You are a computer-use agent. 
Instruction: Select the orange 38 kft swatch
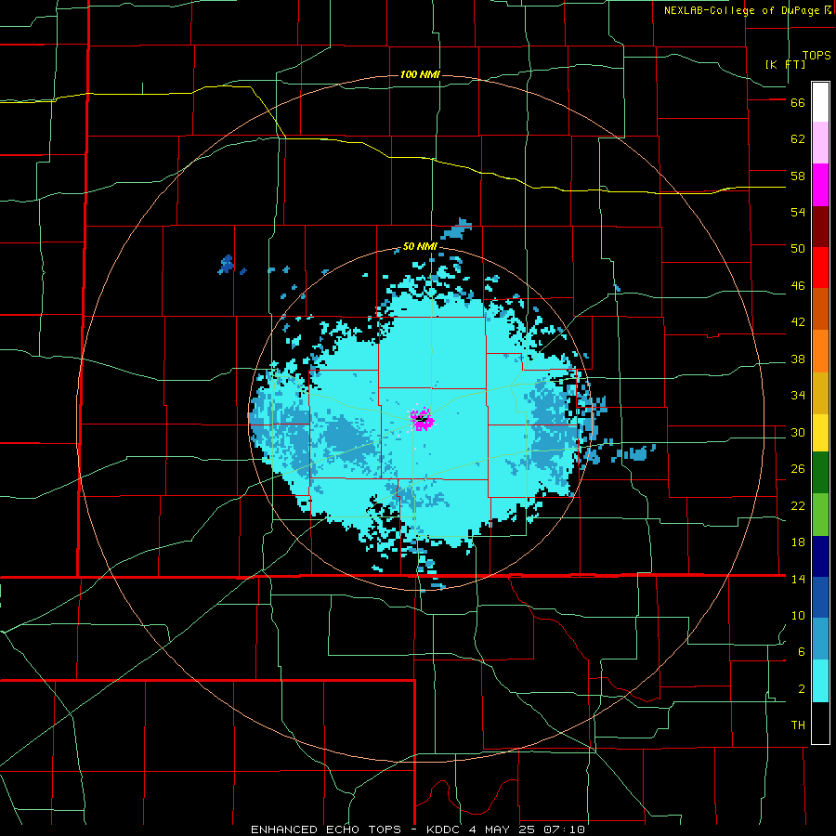(x=820, y=351)
